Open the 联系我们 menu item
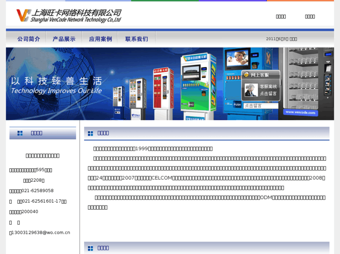Image resolution: width=340 pixels, height=254 pixels. [x=137, y=39]
